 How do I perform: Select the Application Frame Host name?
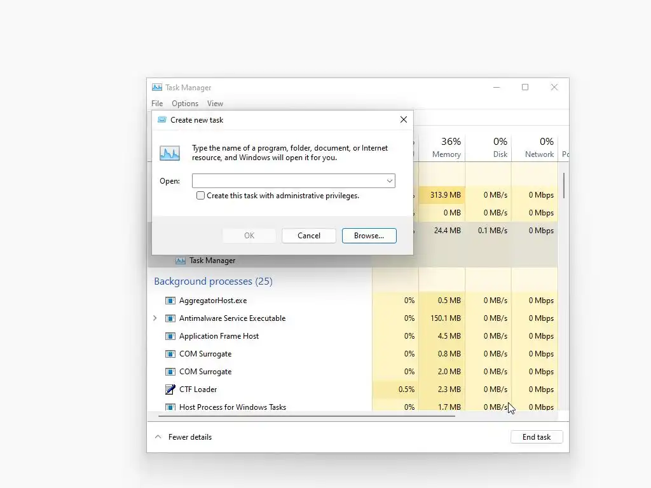coord(219,336)
